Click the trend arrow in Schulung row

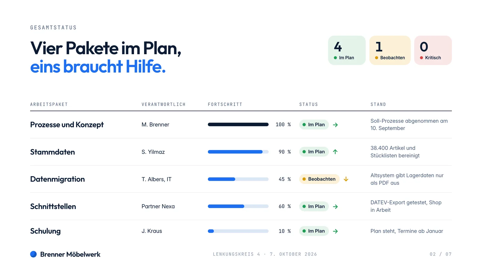coord(335,231)
